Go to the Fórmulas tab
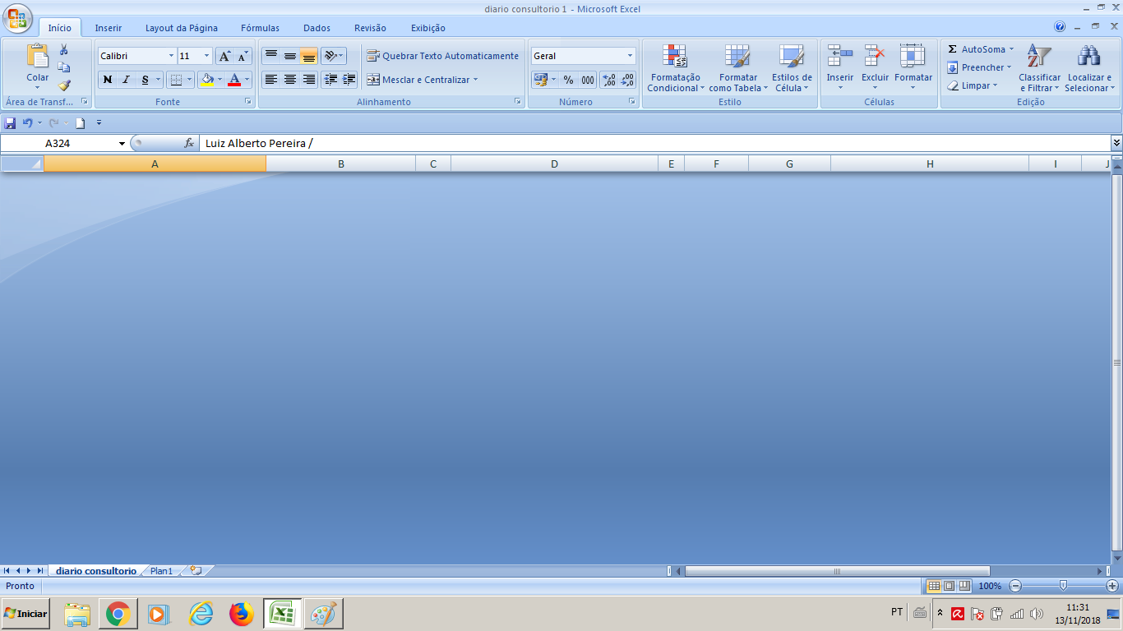 point(260,28)
